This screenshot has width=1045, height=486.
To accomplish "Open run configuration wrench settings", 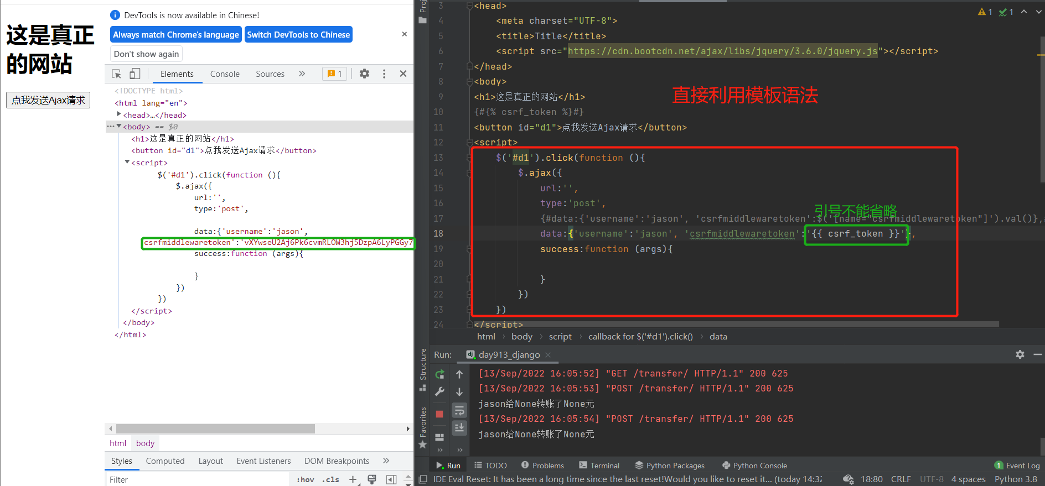I will coord(439,391).
